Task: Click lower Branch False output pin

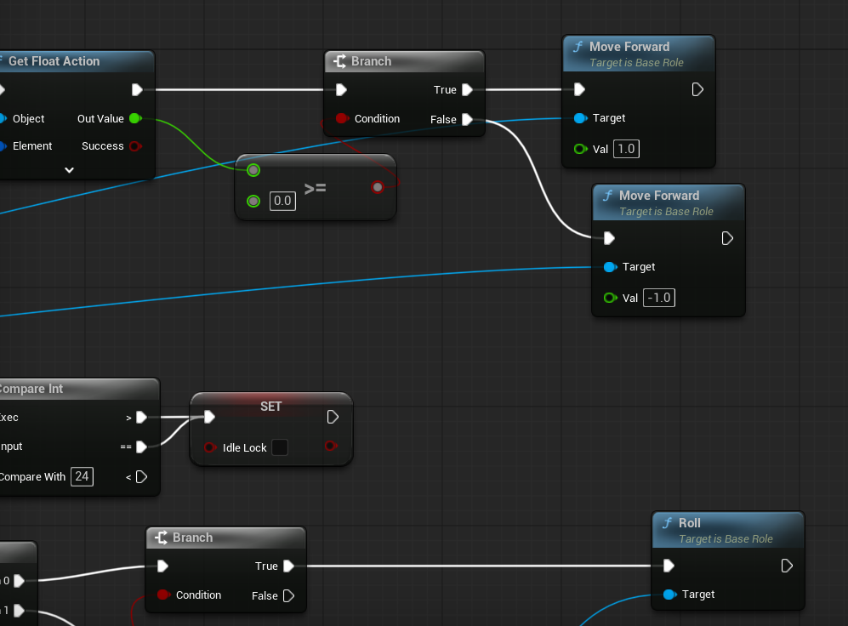Action: pyautogui.click(x=289, y=595)
